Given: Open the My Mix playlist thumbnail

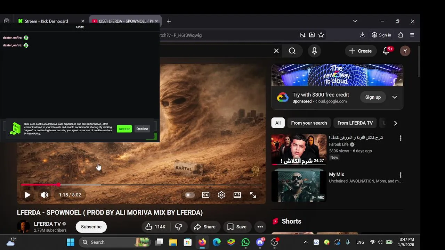Looking at the screenshot, I should pyautogui.click(x=299, y=186).
